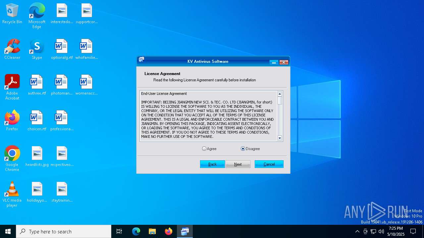Open Task View from the taskbar
The width and height of the screenshot is (424, 238).
pos(119,231)
